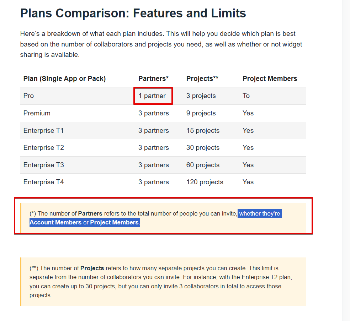This screenshot has height=321, width=350.
Task: Click highlighted 'Account Members' text in note
Action: (55, 223)
